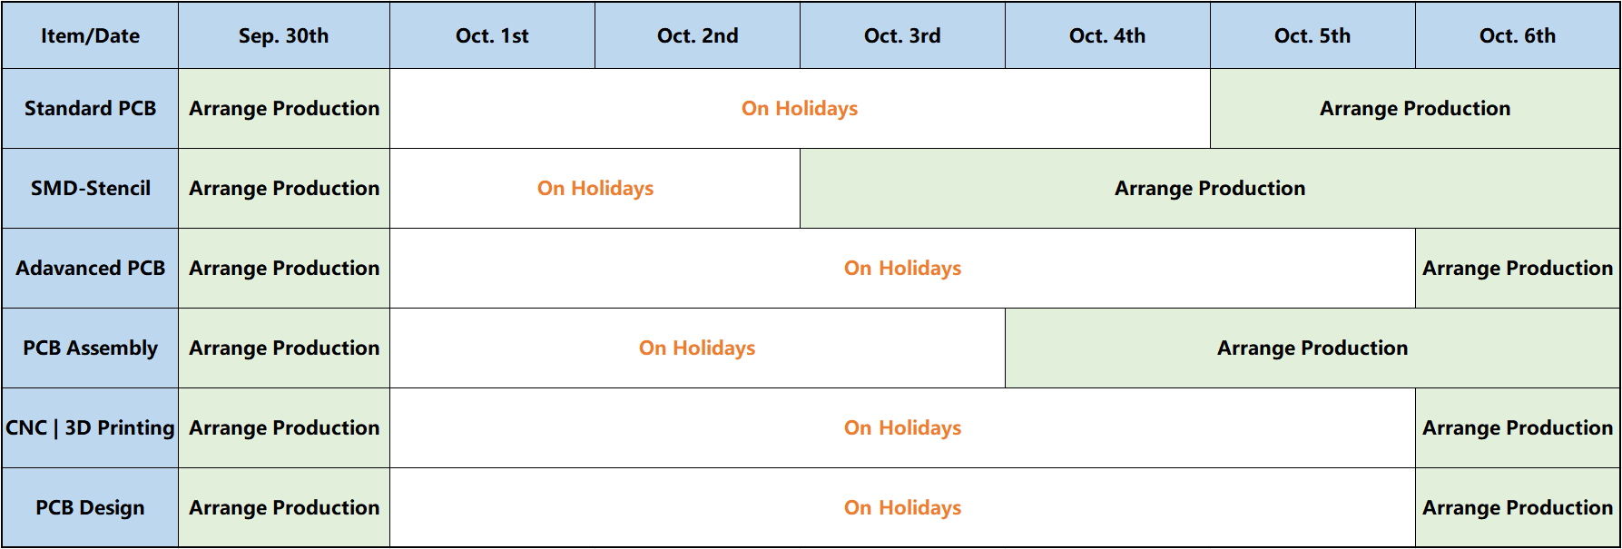
Task: Select the Adavanced PCB row label
Action: (x=90, y=268)
